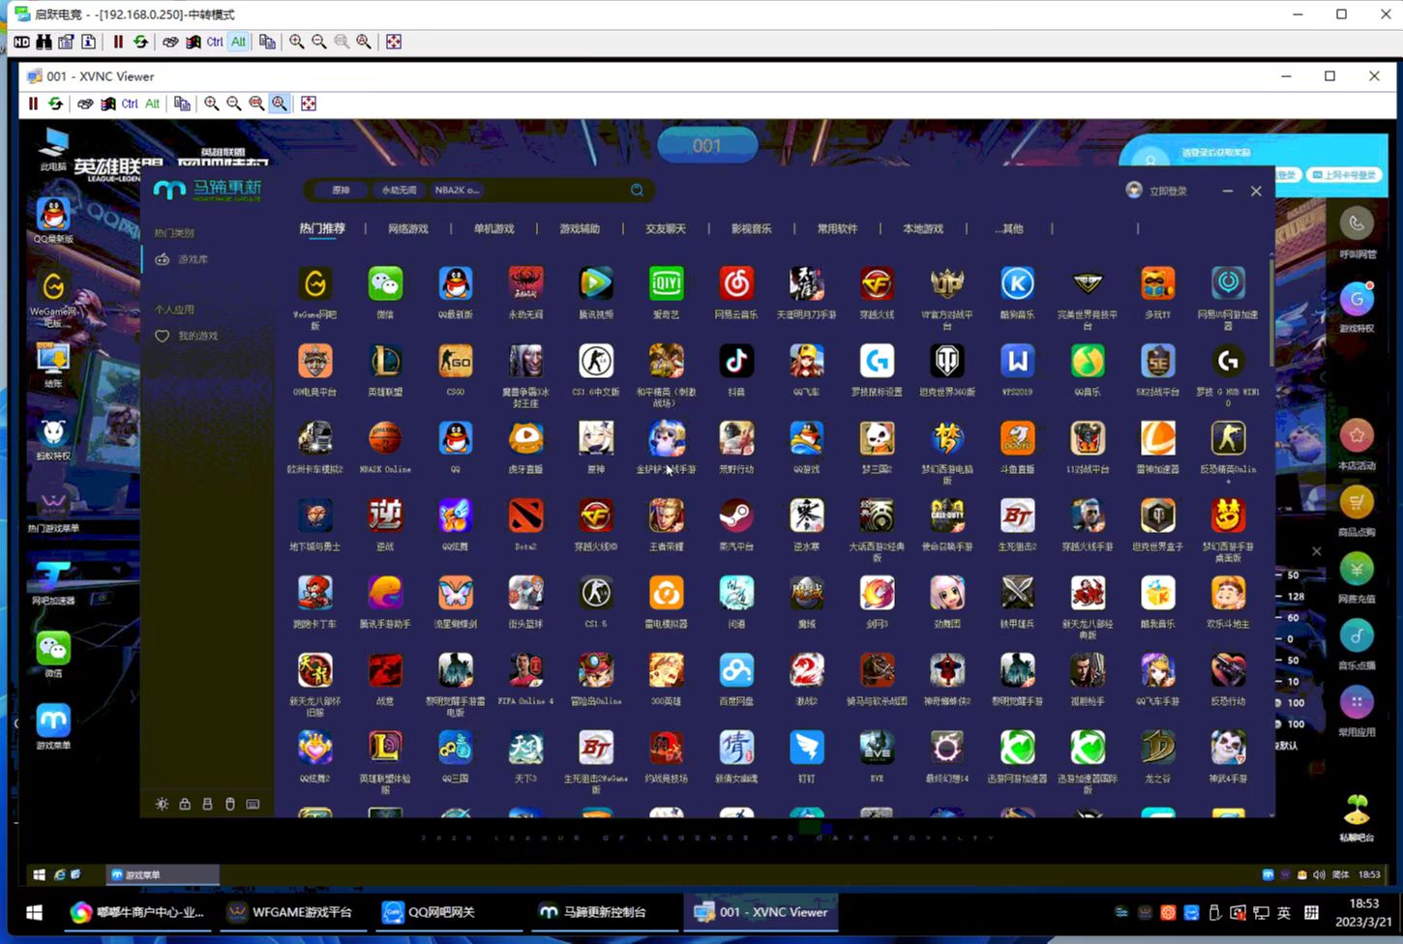Pause the XVNC Viewer session
Viewport: 1403px width, 944px height.
(33, 103)
